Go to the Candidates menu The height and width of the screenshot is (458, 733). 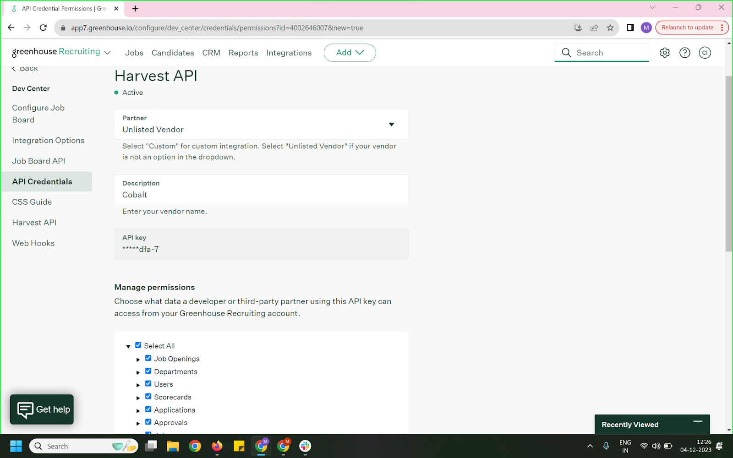pos(173,53)
